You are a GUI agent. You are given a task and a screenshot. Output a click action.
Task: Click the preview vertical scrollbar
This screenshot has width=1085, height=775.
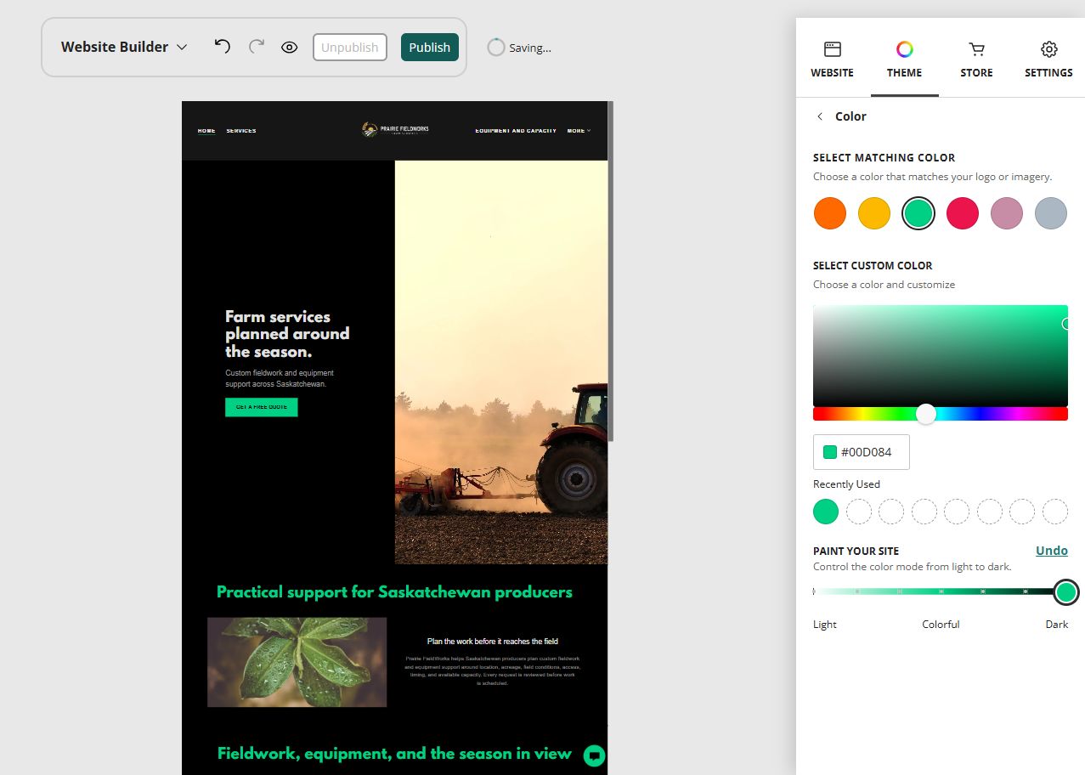(610, 270)
